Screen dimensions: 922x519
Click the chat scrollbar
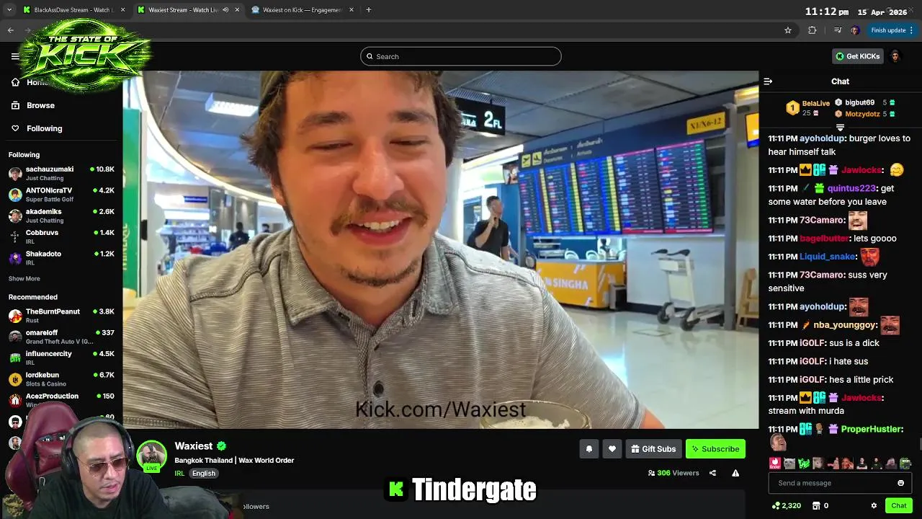coord(919,445)
